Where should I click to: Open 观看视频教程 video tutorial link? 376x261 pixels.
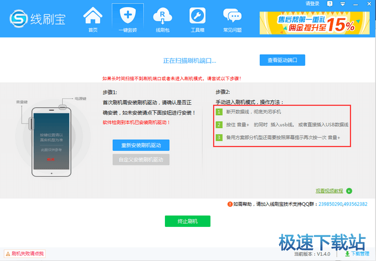329,191
